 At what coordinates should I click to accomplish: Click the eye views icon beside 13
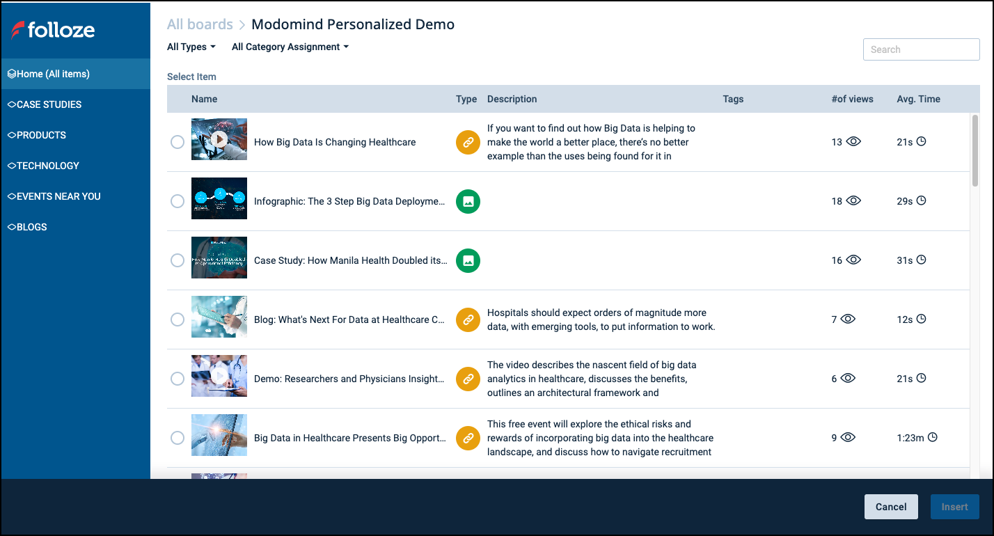pyautogui.click(x=853, y=142)
